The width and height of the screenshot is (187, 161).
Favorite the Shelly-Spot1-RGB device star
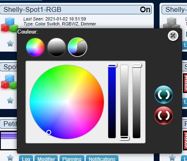[x=10, y=43]
